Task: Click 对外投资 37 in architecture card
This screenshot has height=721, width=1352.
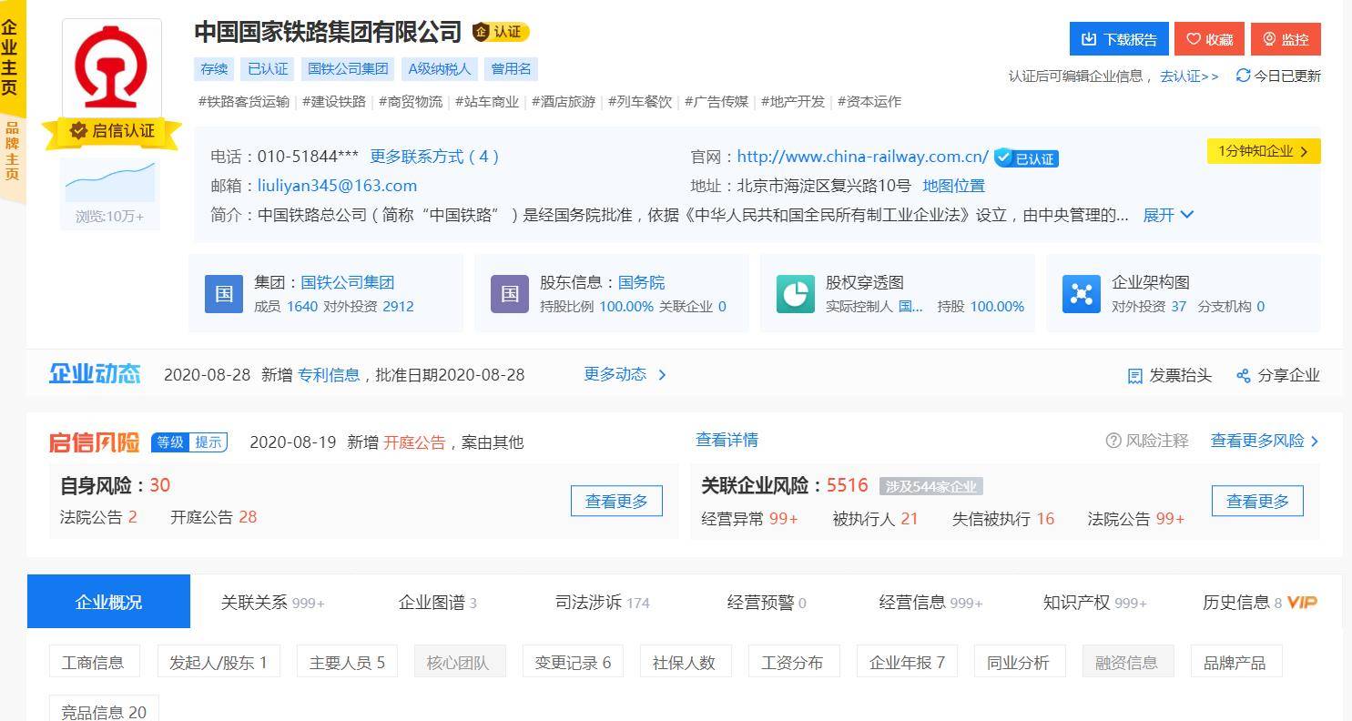Action: point(1149,307)
